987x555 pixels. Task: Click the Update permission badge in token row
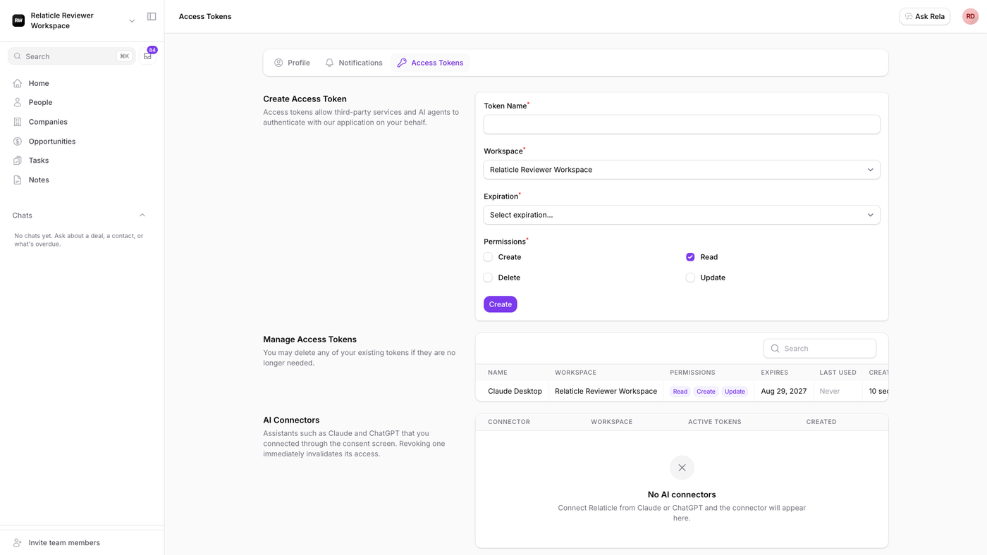tap(735, 392)
